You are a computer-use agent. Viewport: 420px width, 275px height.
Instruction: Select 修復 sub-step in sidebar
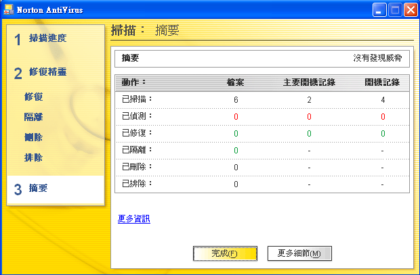(33, 97)
